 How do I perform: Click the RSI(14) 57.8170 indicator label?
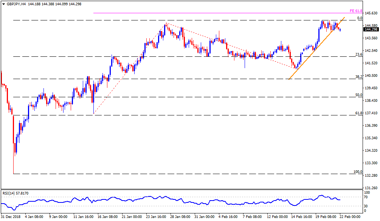[x=16, y=193]
